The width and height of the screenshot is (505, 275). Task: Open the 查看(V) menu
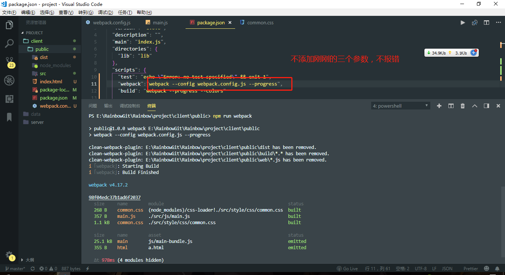(66, 12)
